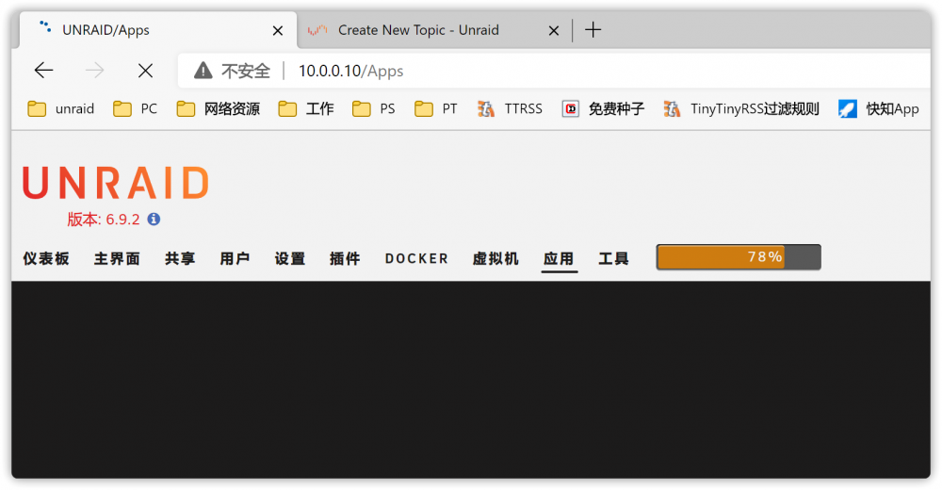Open the PS bookmarks folder

click(374, 108)
